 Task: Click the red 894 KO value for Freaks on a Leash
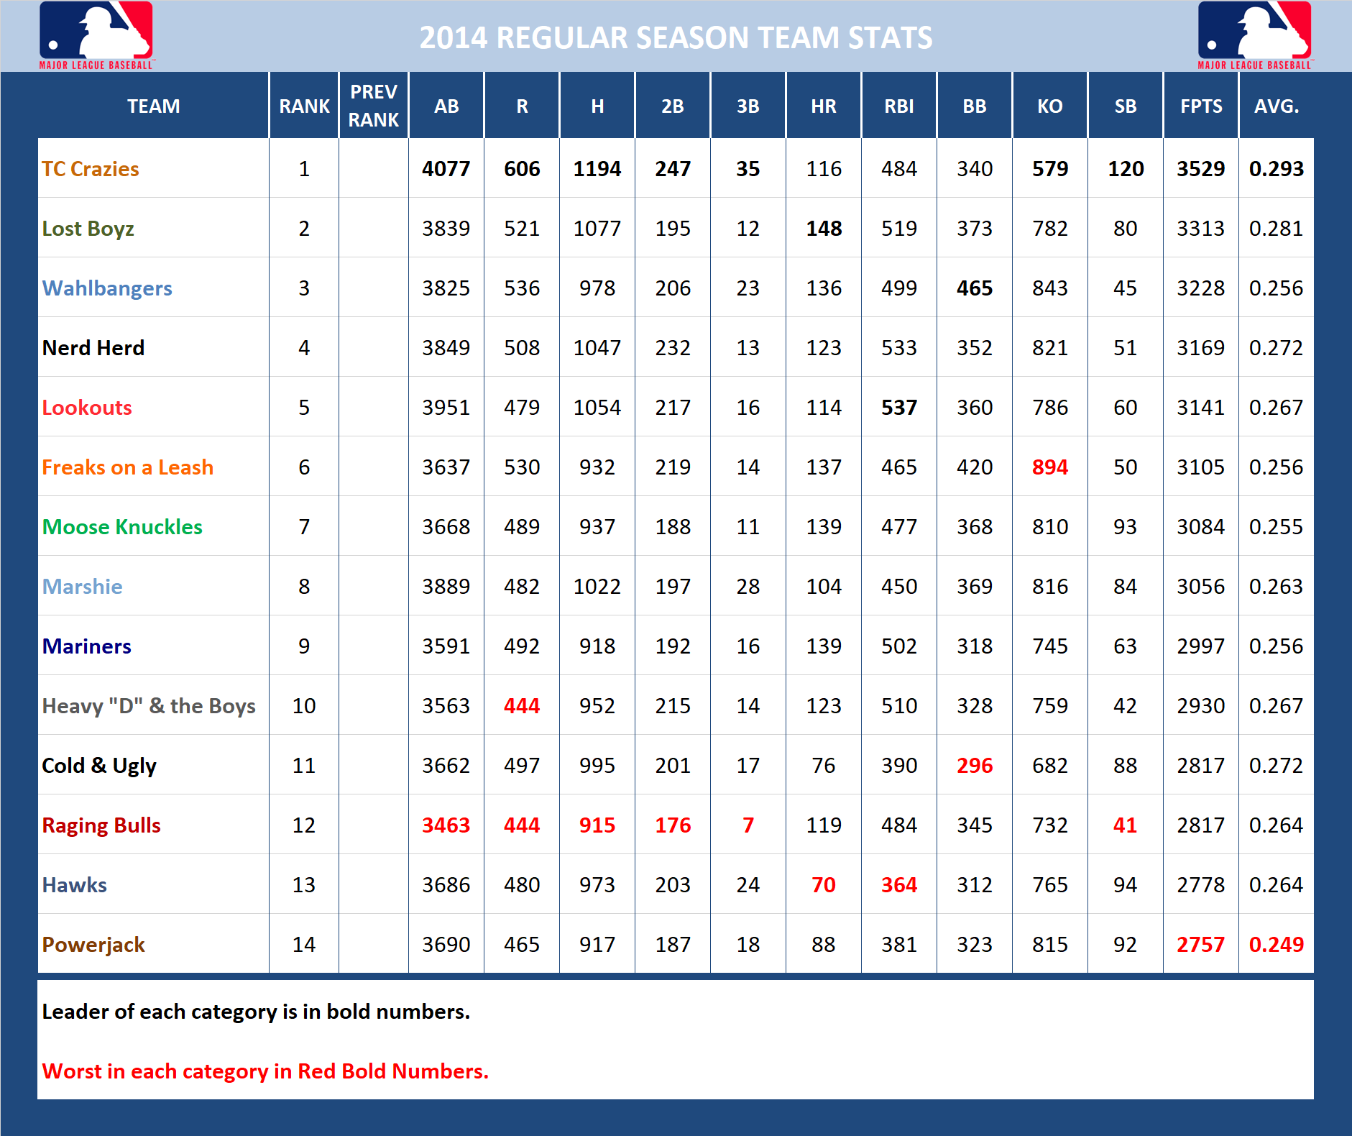pyautogui.click(x=1049, y=467)
